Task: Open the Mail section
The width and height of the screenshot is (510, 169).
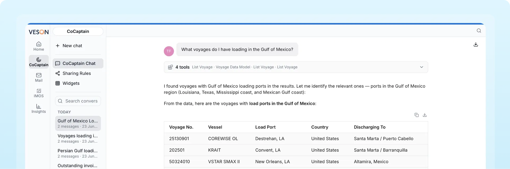Action: pos(39,77)
